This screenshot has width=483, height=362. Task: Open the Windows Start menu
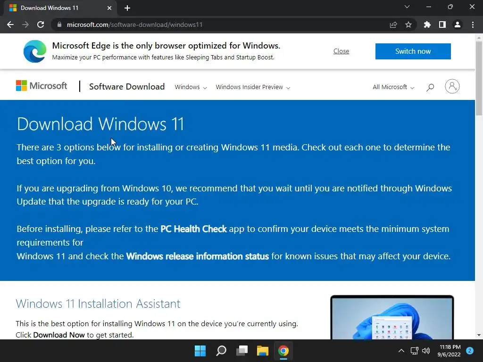point(200,351)
